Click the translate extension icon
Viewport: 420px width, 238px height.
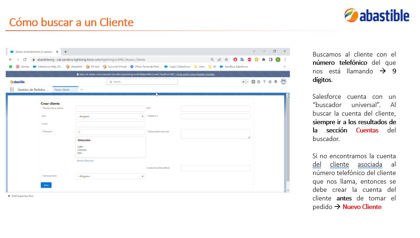(242, 59)
